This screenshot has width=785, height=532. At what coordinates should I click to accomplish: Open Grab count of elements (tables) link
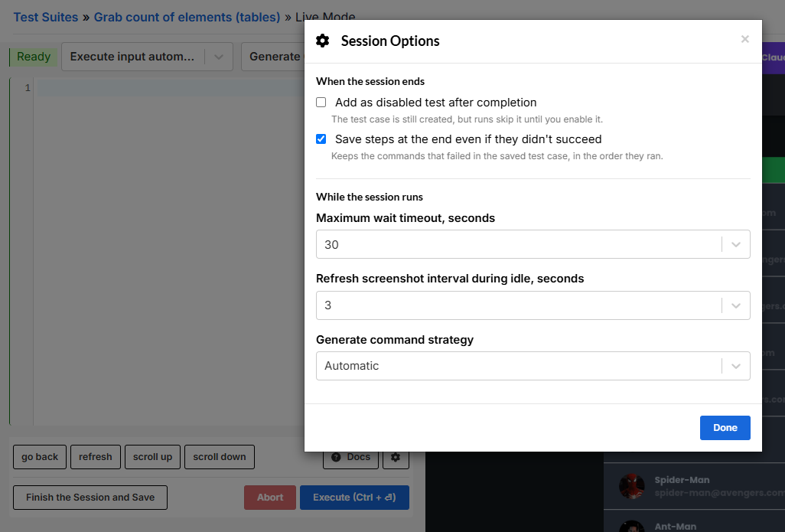click(x=187, y=17)
